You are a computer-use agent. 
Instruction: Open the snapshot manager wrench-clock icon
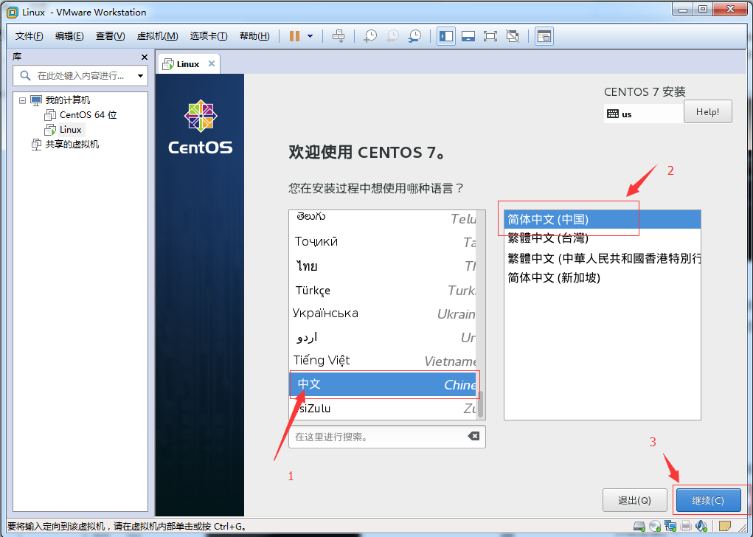tap(414, 36)
